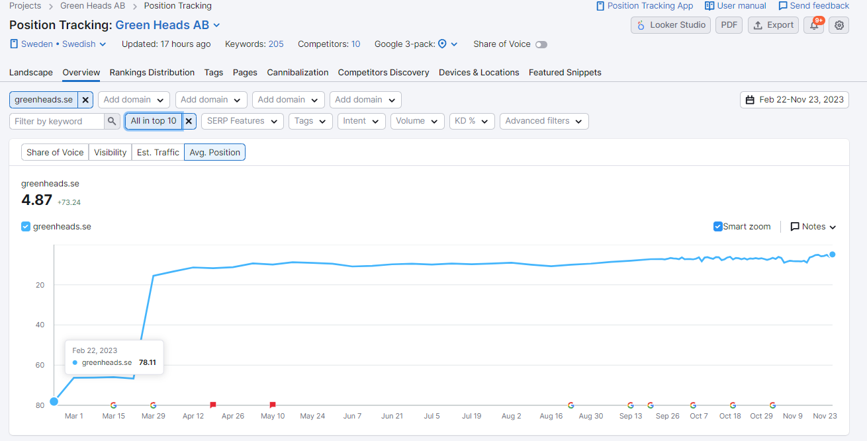The width and height of the screenshot is (867, 441).
Task: Open the red flag between Apr 12 and Apr 26
Action: [x=213, y=405]
